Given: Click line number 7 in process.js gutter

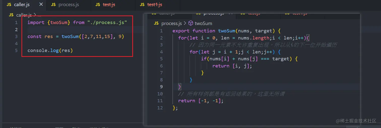Looking at the screenshot, I should (161, 73).
